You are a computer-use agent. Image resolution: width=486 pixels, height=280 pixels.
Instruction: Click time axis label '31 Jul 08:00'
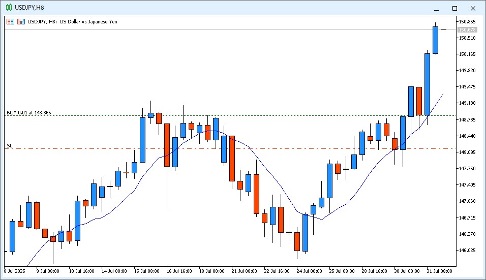440,271
